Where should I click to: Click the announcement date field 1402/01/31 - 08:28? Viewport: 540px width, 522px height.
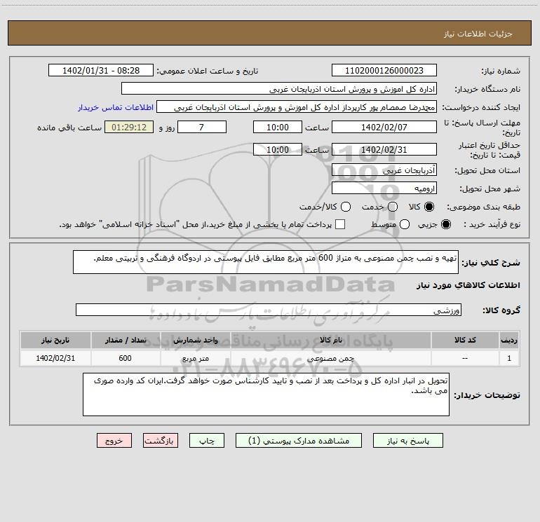pyautogui.click(x=101, y=70)
